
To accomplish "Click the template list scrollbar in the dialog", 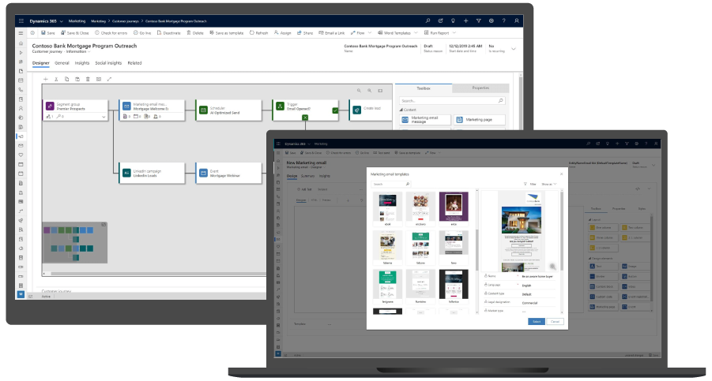I will point(477,252).
